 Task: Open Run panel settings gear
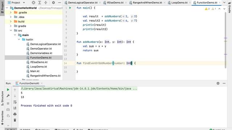point(218,83)
